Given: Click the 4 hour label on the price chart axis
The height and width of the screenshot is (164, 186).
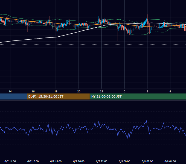Looking at the screenshot, I should click(170, 92).
